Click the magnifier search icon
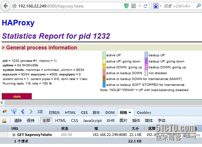The width and height of the screenshot is (202, 147). pos(198,6)
